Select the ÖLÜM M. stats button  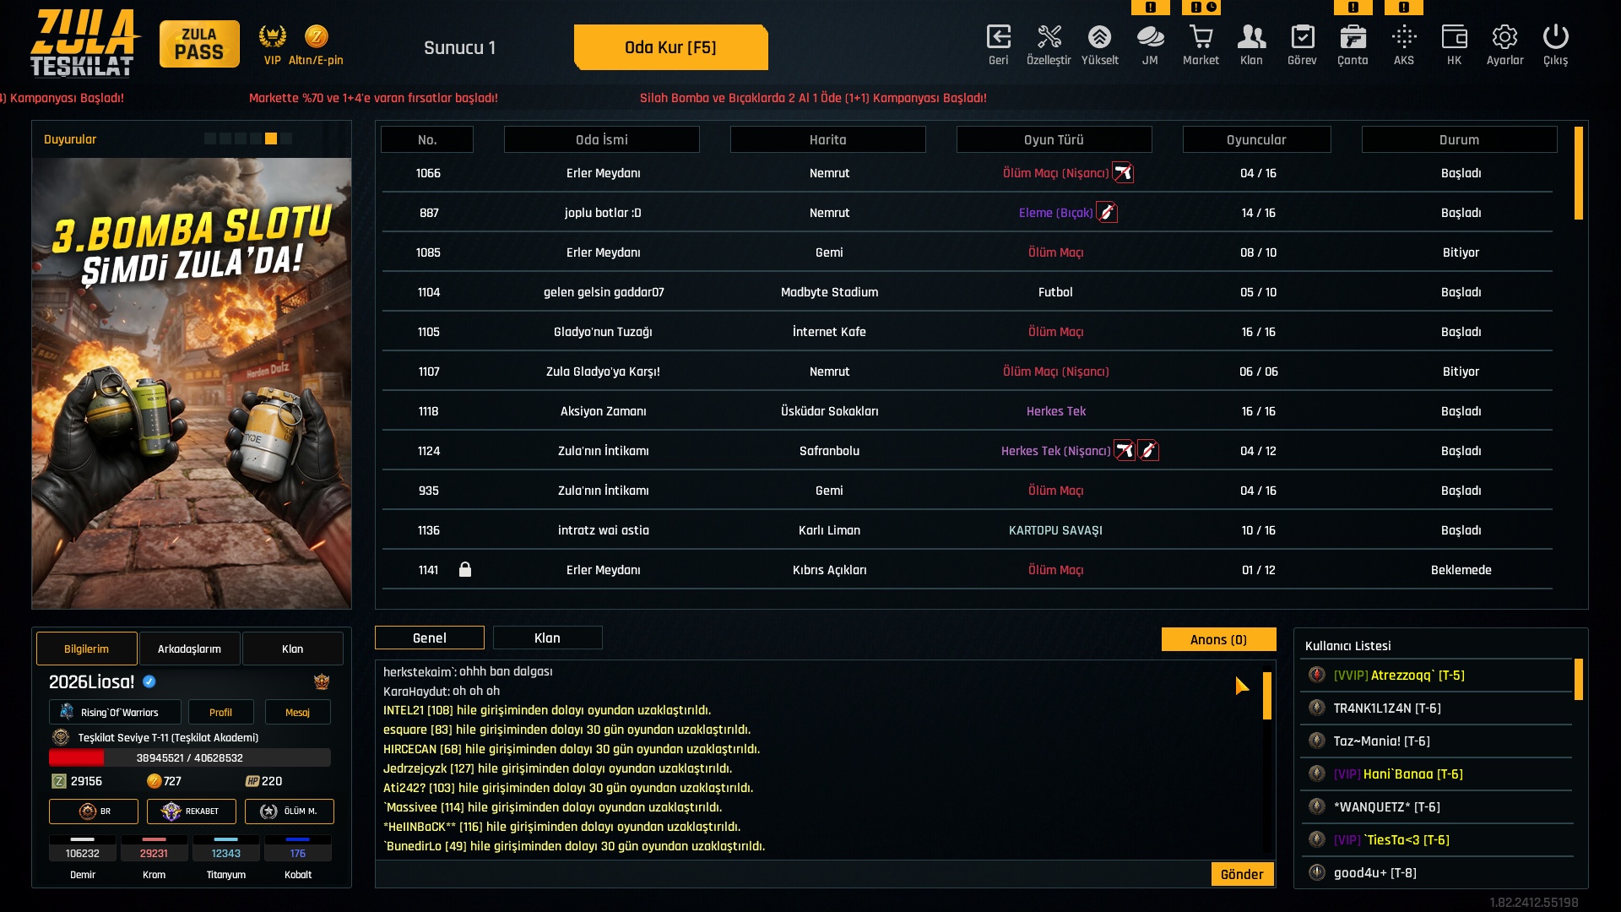(x=290, y=811)
